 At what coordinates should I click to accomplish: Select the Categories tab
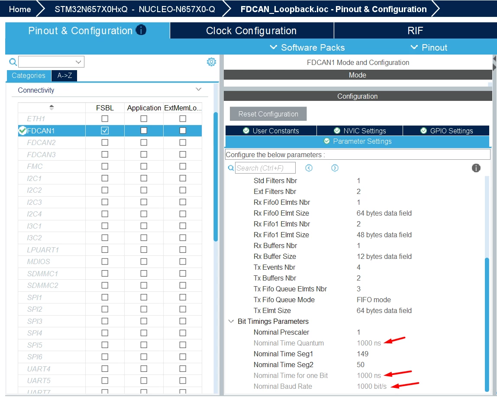pos(29,75)
